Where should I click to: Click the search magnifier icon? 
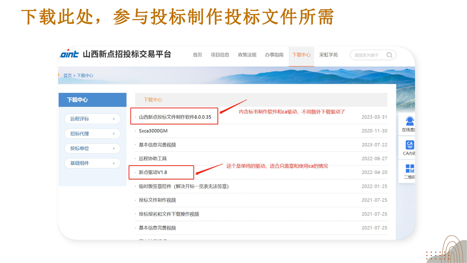click(389, 55)
